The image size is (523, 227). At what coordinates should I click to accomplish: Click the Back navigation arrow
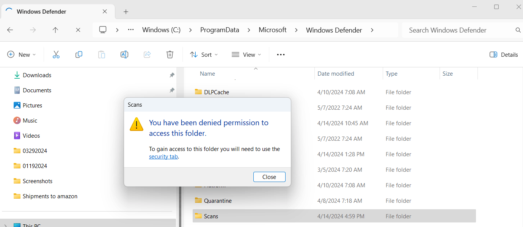tap(10, 30)
